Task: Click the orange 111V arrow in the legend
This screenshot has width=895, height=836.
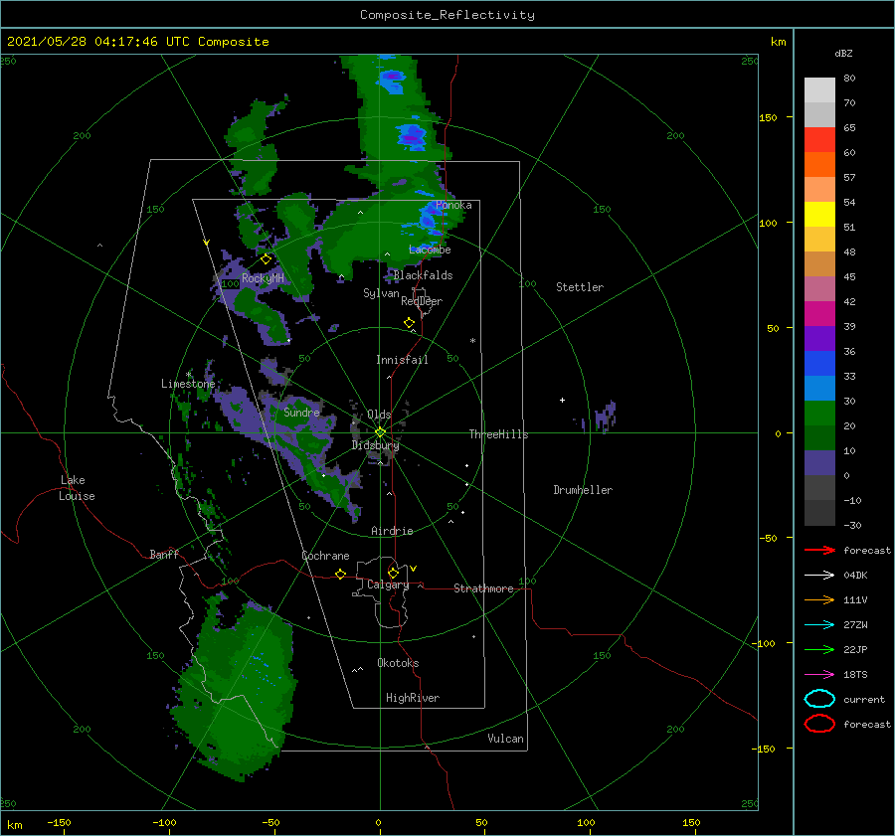Action: (x=819, y=599)
